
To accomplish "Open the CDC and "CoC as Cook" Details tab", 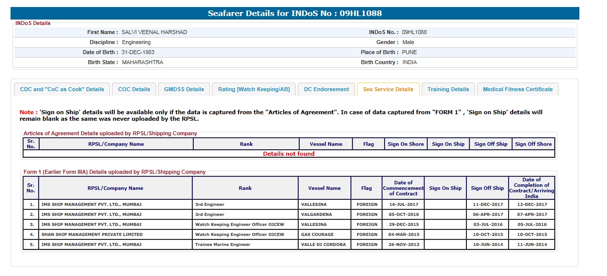I will (x=62, y=89).
